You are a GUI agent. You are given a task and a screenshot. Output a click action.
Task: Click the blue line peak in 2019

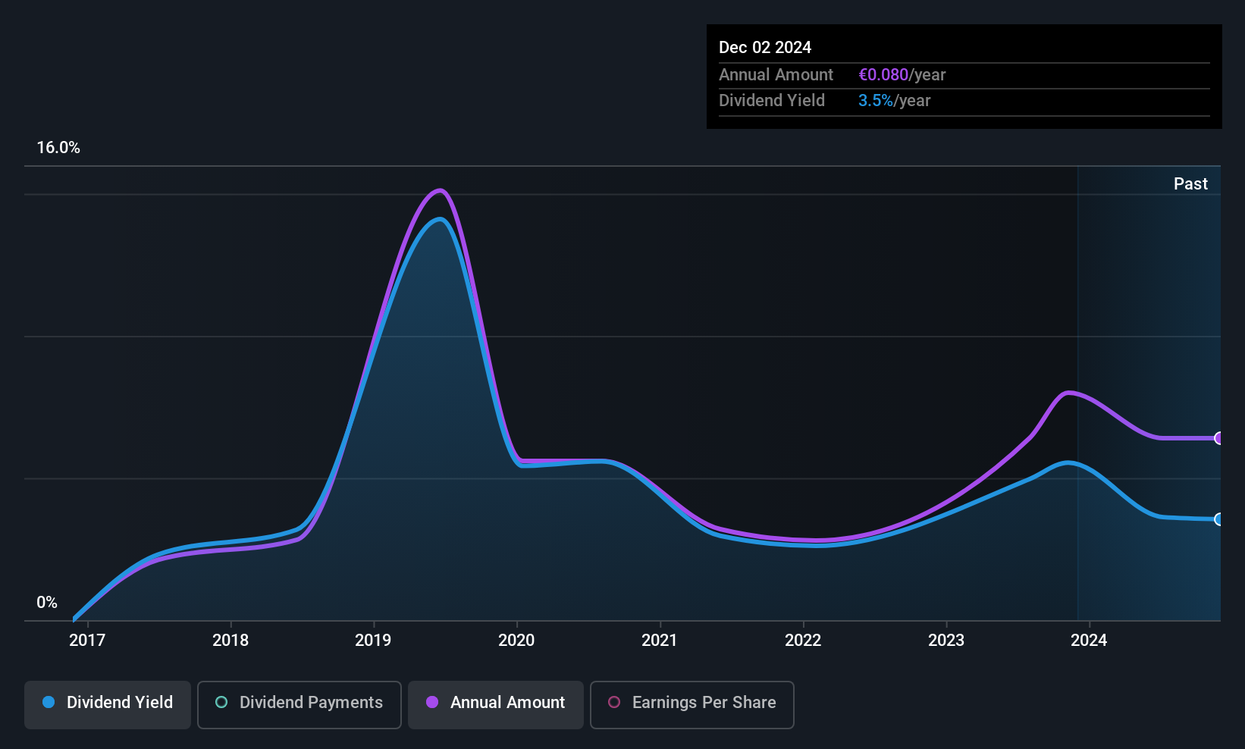coord(440,219)
